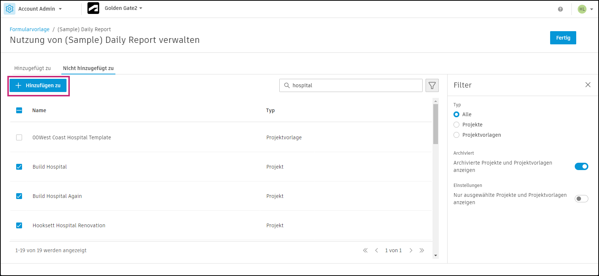Viewport: 599px width, 276px height.
Task: Click the blue Fertig button
Action: (563, 37)
